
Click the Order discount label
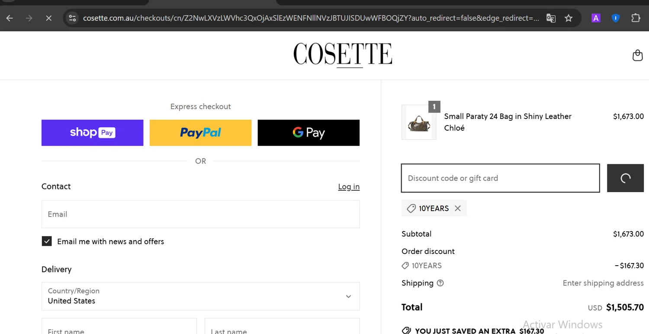tap(428, 251)
